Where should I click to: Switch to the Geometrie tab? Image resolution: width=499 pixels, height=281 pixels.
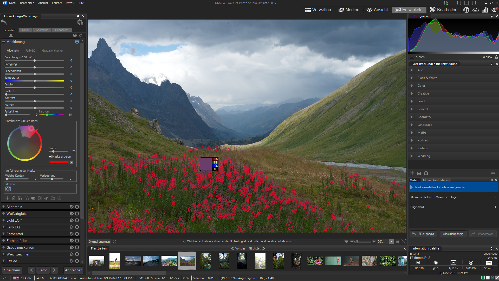click(42, 30)
